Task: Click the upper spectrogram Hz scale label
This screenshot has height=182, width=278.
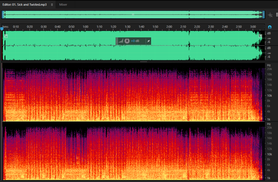Action: (269, 65)
